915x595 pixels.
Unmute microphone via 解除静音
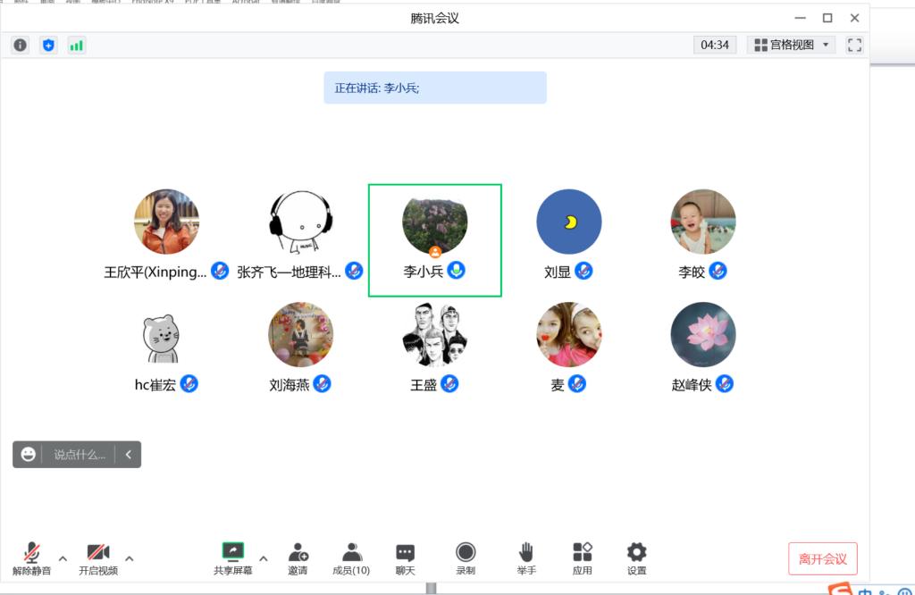(x=32, y=558)
